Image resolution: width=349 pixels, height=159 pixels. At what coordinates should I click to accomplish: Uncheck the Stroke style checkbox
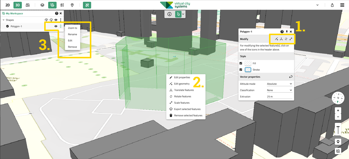241,70
